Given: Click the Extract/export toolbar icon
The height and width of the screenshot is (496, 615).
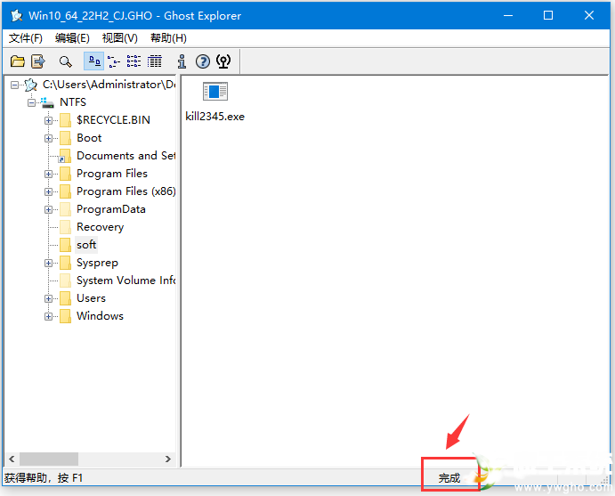Looking at the screenshot, I should point(38,61).
